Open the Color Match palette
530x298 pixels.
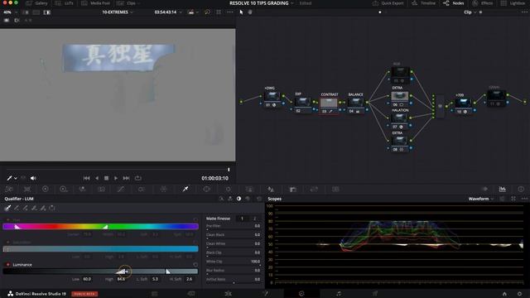pyautogui.click(x=27, y=190)
